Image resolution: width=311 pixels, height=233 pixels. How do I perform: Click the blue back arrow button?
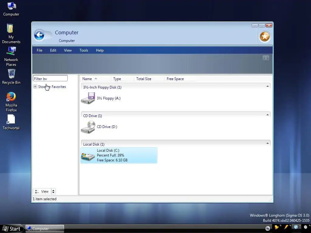pos(39,35)
